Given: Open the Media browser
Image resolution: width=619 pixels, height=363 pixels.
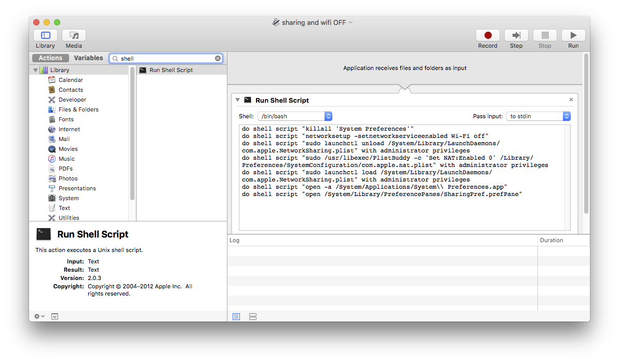Looking at the screenshot, I should (74, 35).
